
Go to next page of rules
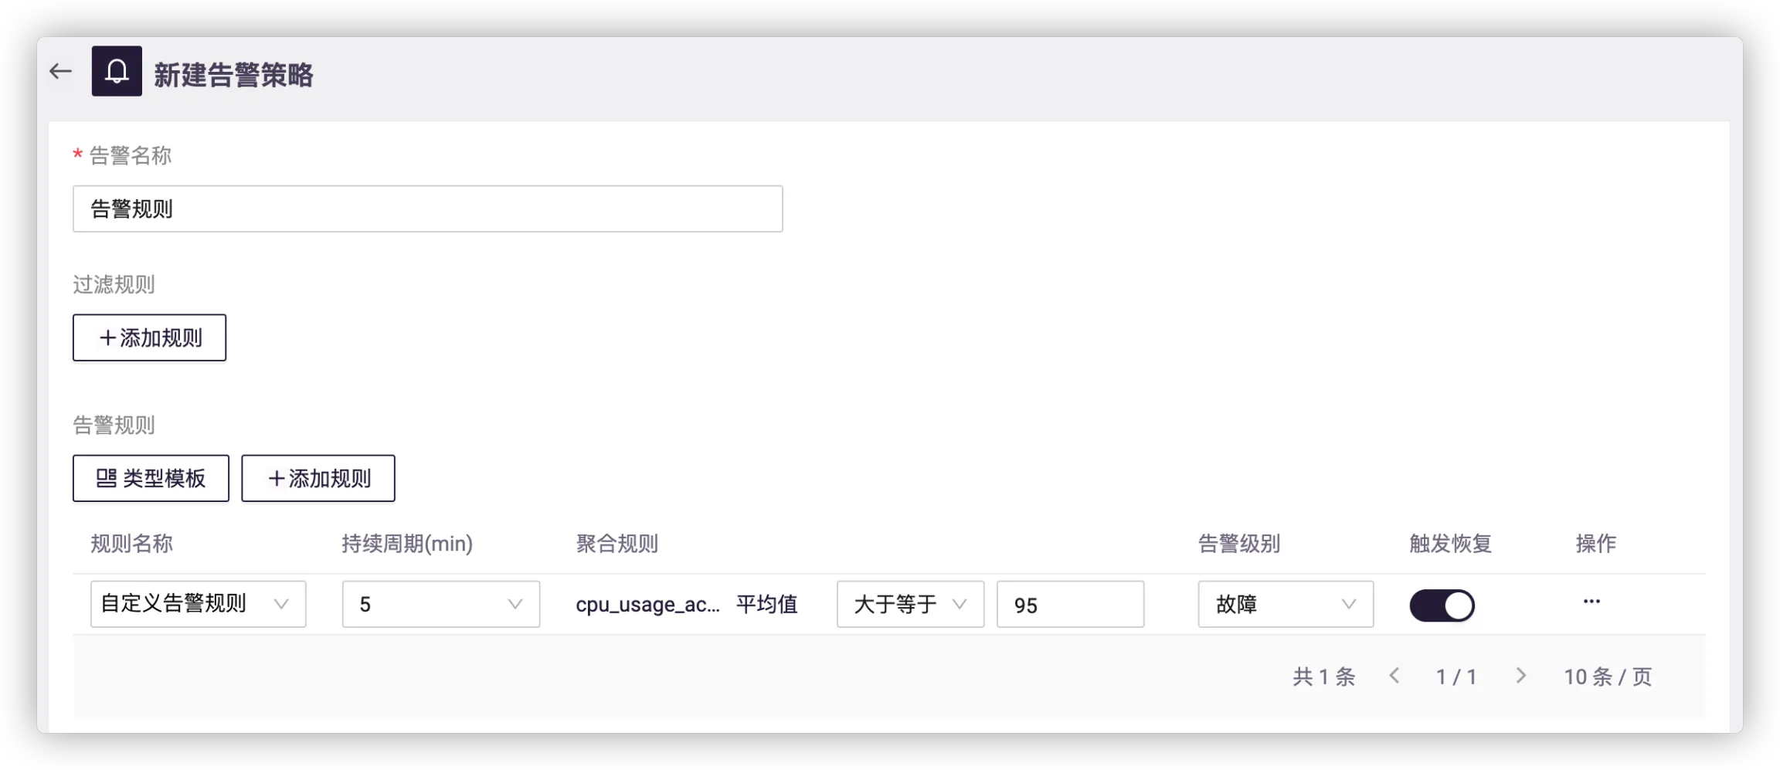(x=1520, y=676)
